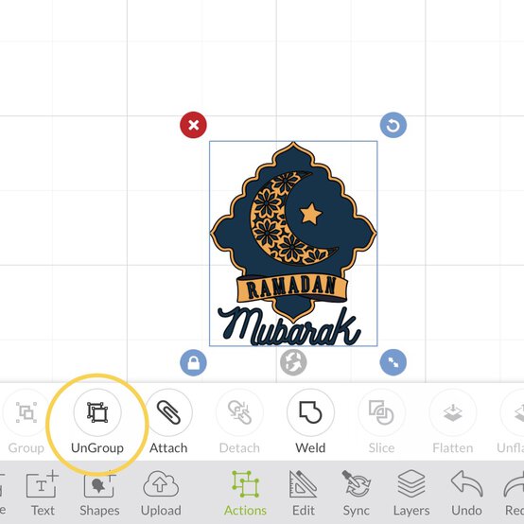Delete the design with the red X handle
Image resolution: width=524 pixels, height=524 pixels.
pyautogui.click(x=193, y=125)
